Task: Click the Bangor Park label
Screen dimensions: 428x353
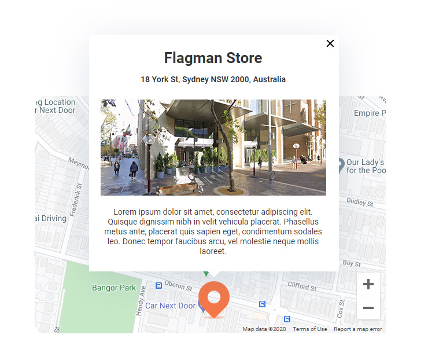Action: click(114, 288)
